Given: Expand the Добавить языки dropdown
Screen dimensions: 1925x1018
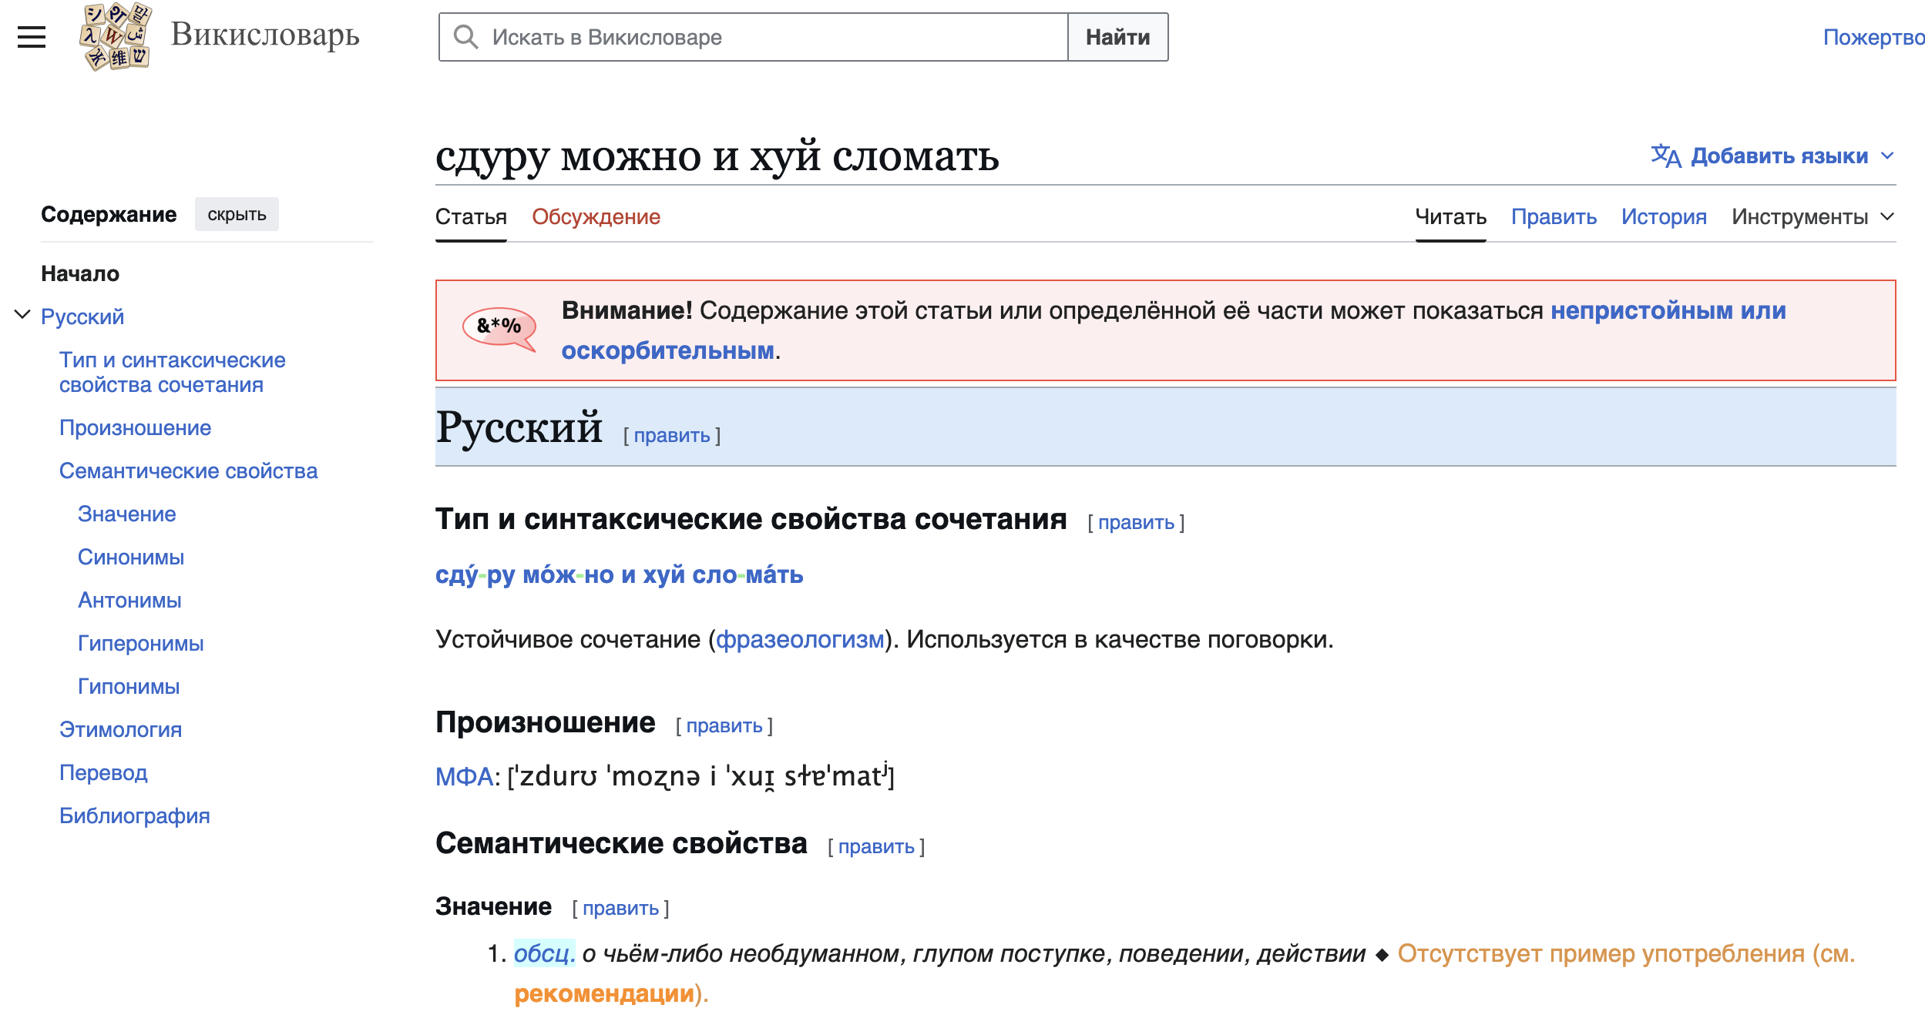Looking at the screenshot, I should (1780, 156).
